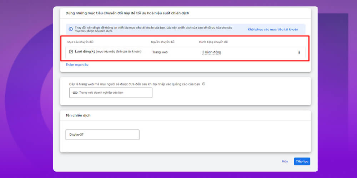357x178 pixels.
Task: Click the "Tên chiến dịch" section heading
Action: [77, 116]
